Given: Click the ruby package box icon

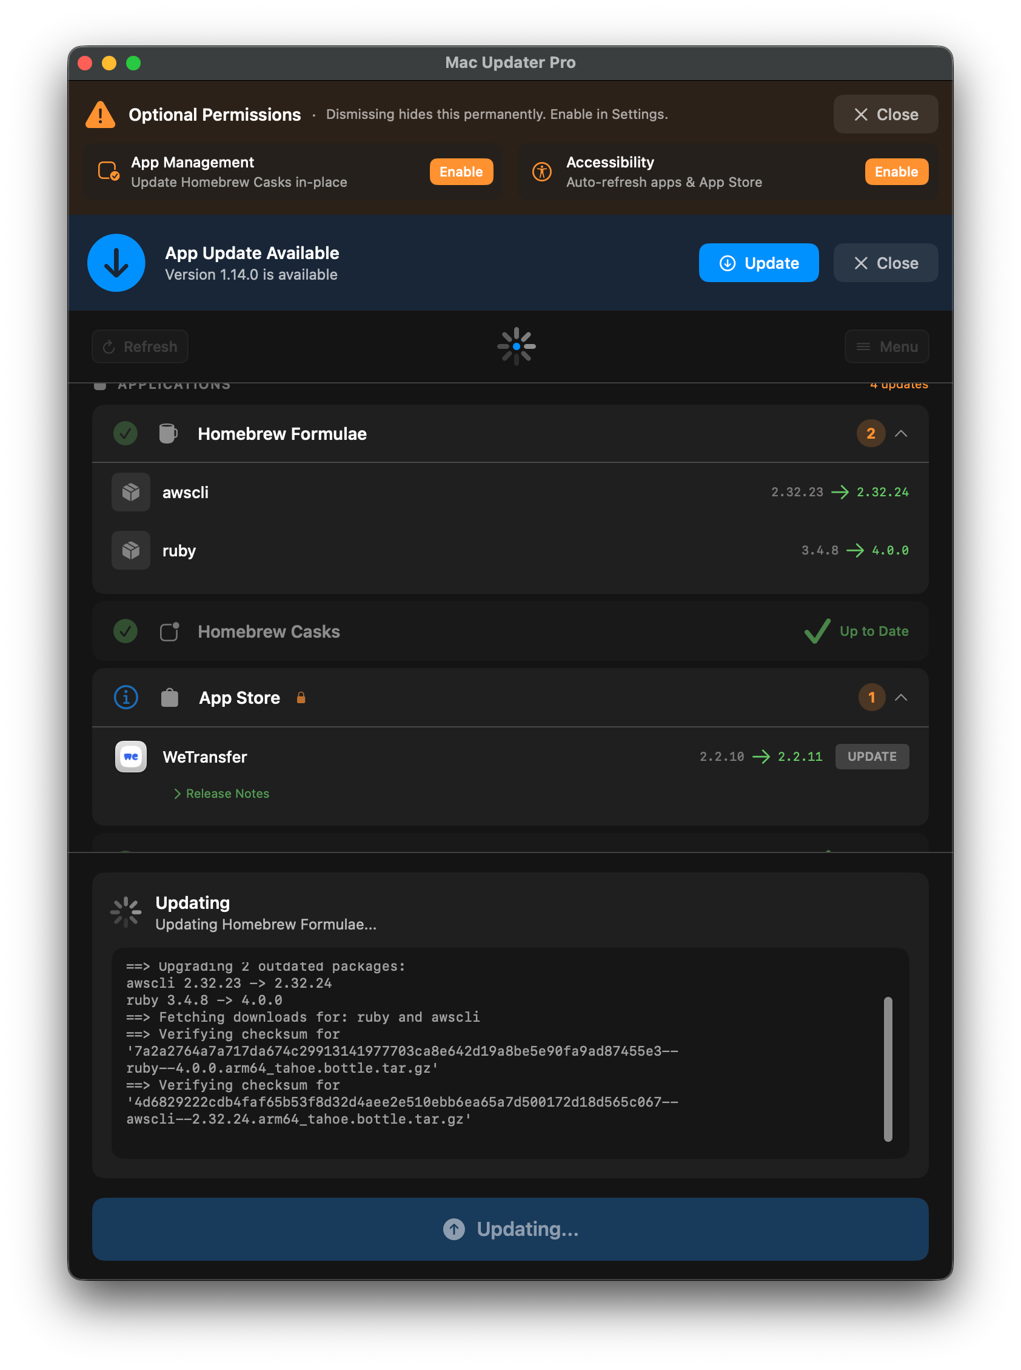Looking at the screenshot, I should [x=131, y=550].
